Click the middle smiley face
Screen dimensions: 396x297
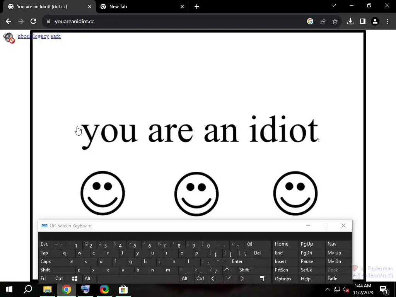[x=196, y=194]
